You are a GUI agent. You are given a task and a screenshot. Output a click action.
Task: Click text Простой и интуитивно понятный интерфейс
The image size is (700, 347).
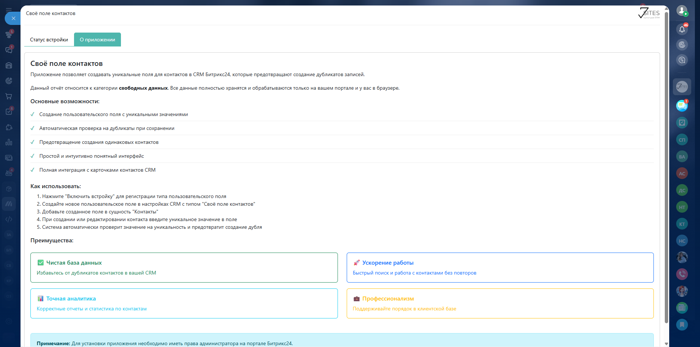coord(92,156)
